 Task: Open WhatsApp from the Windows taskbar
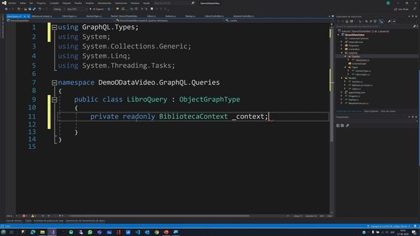(90, 232)
